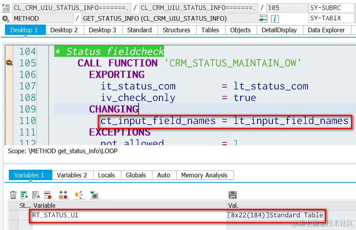This screenshot has width=356, height=230.
Task: Click the METHOD event type field
Action: click(43, 18)
